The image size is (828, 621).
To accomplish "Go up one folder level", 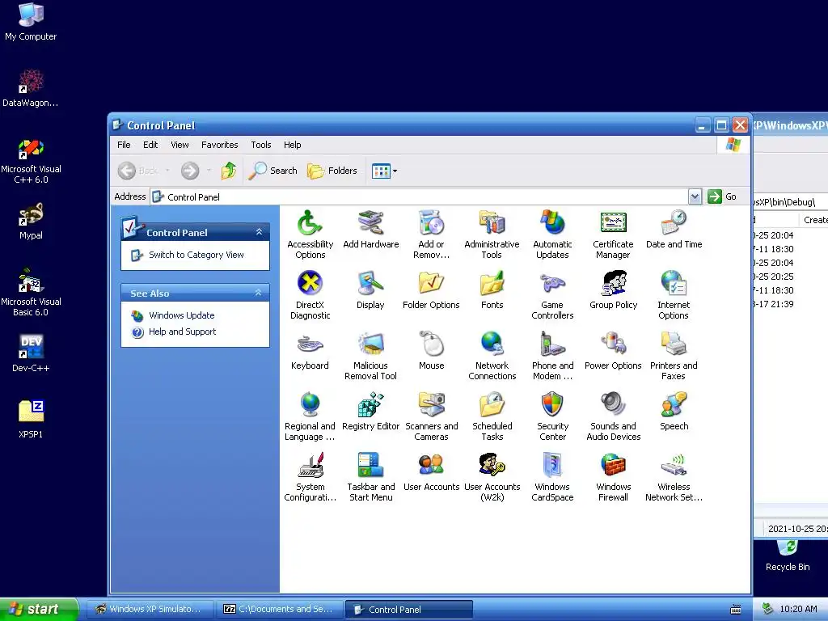I will 228,171.
